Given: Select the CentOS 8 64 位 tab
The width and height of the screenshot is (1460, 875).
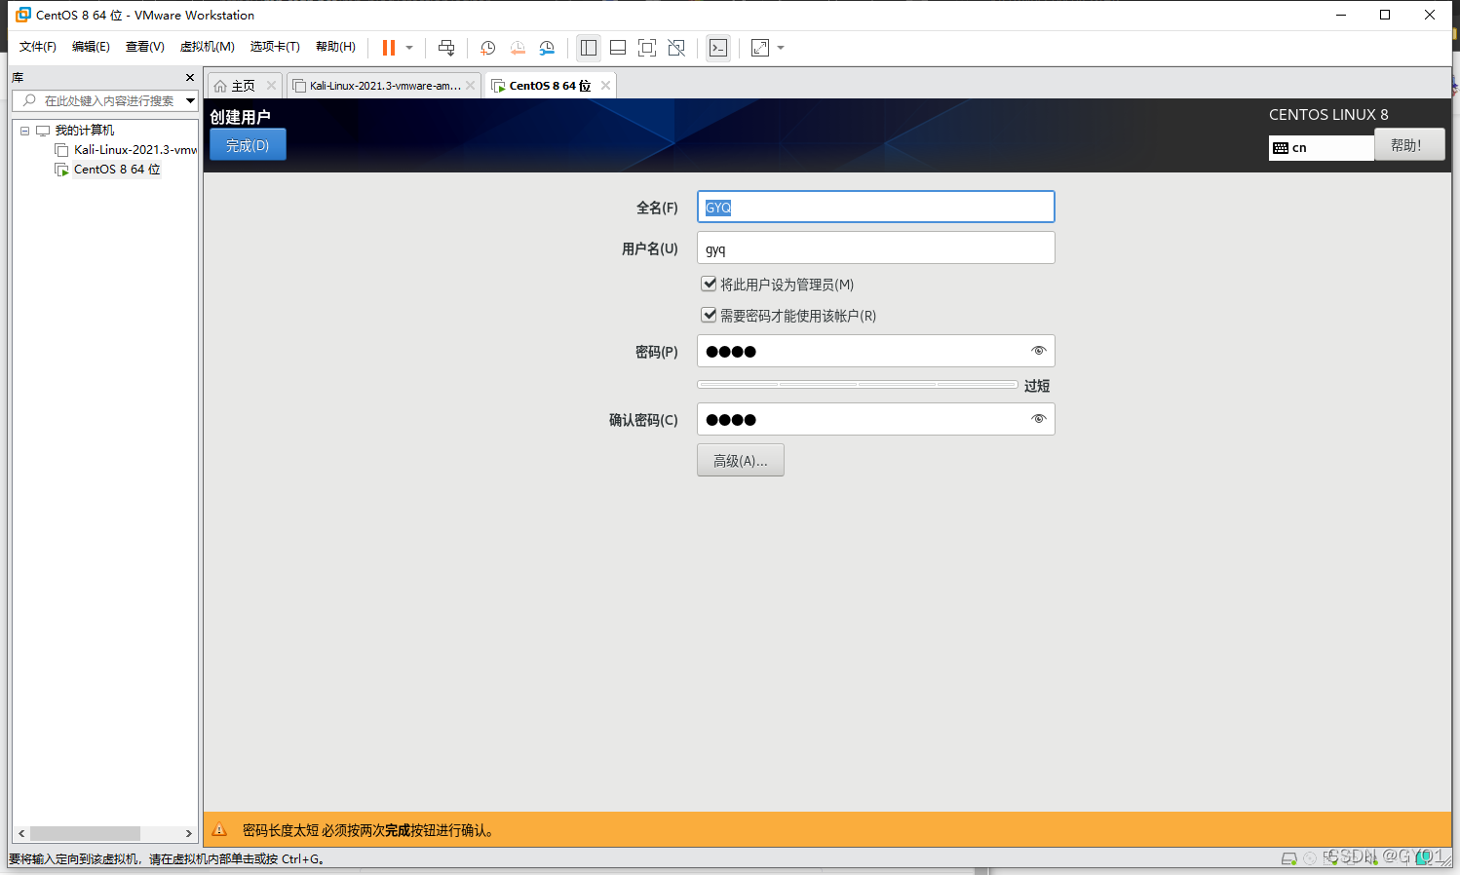Looking at the screenshot, I should click(x=550, y=86).
